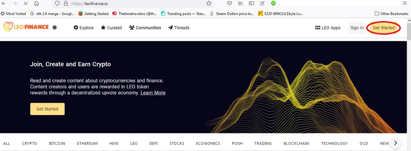Click the people icon beside Communities
This screenshot has height=151, width=411.
point(132,28)
